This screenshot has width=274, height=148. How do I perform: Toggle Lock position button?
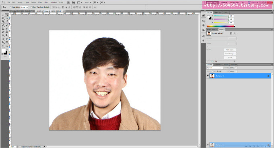click(x=218, y=71)
